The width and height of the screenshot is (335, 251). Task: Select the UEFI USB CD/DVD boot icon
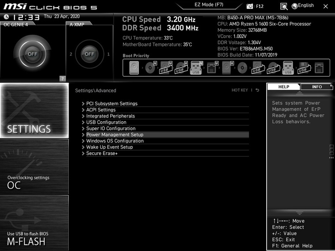pos(181,68)
